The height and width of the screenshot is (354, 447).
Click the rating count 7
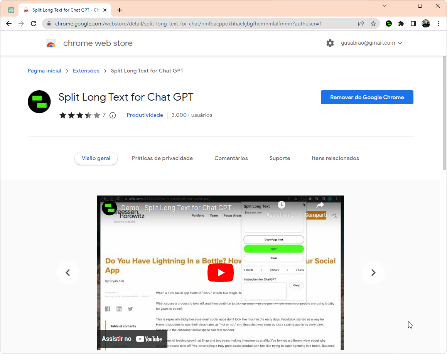(104, 115)
